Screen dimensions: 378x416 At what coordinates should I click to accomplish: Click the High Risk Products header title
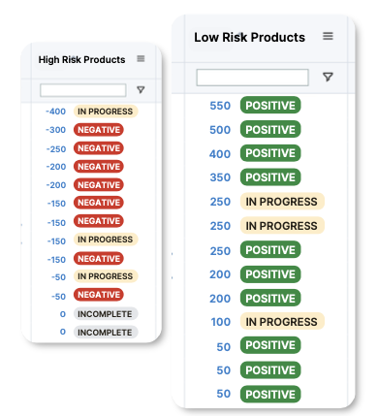coord(81,59)
